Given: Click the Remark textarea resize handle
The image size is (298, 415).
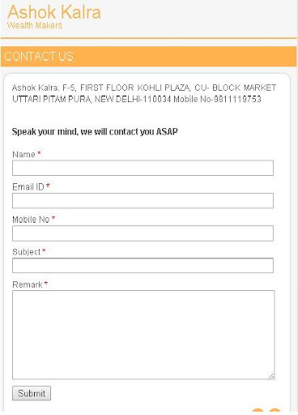Looking at the screenshot, I should point(271,376).
